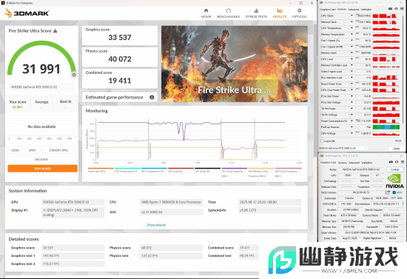Click the Lookup button in GPU-Z

point(394,169)
